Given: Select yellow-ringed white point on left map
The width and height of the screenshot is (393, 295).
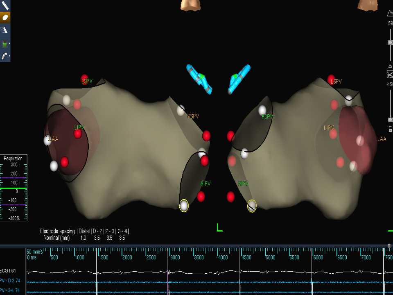Looking at the screenshot, I should [x=184, y=205].
